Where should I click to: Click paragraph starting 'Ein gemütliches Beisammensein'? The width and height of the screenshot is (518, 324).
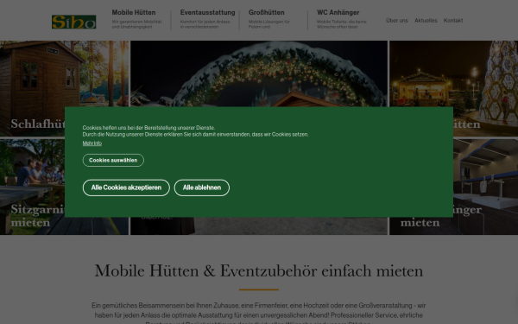[259, 313]
